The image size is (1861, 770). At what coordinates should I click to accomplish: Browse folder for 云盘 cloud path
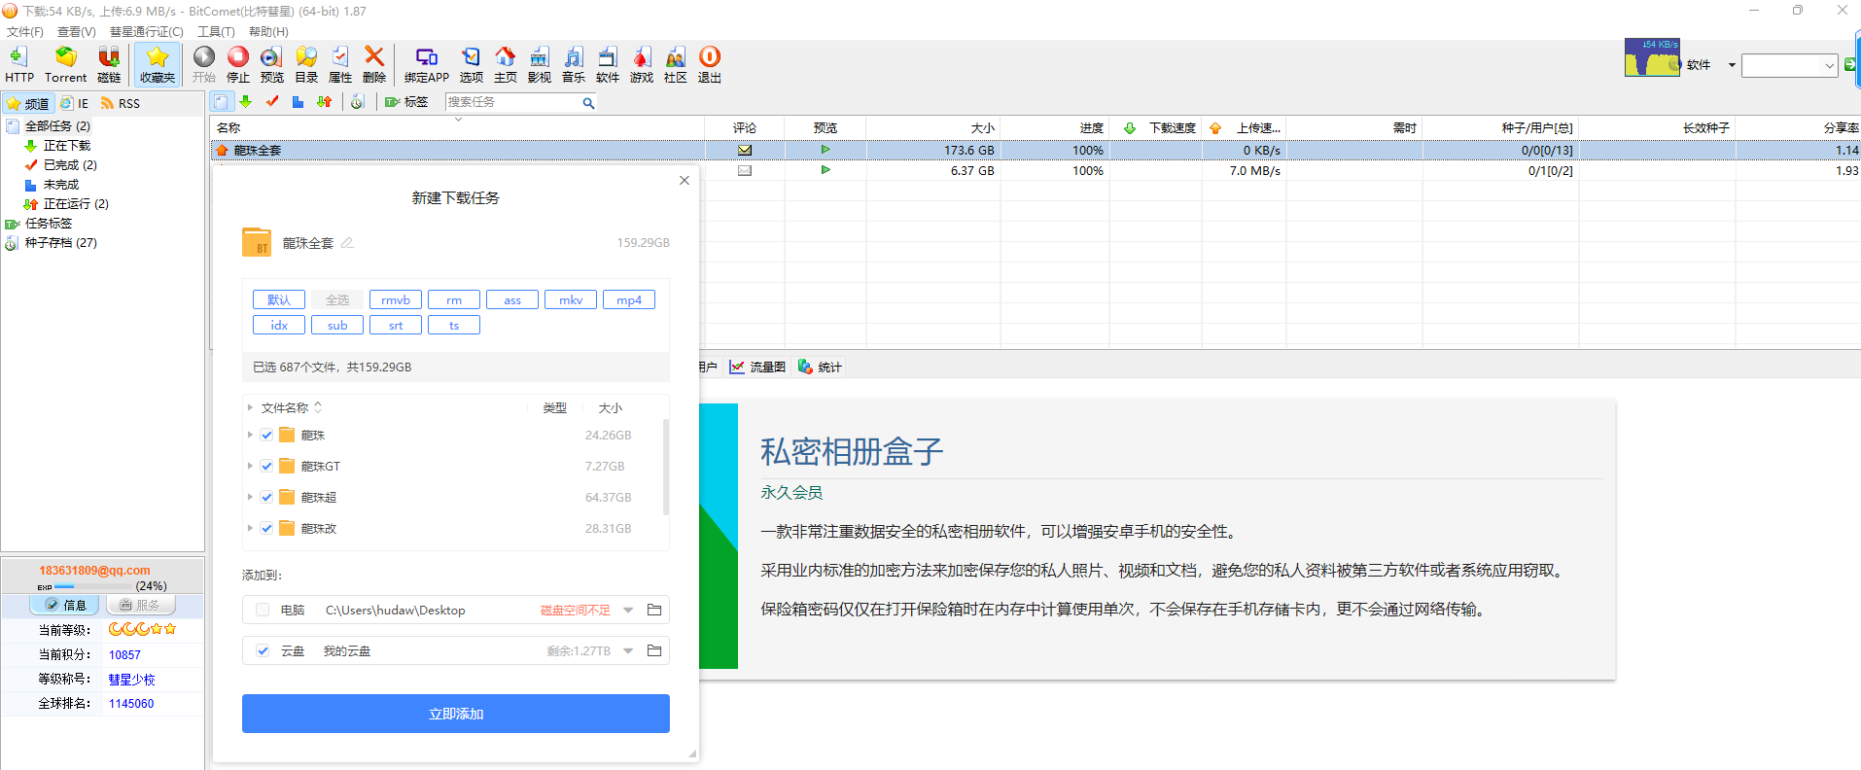(x=654, y=650)
